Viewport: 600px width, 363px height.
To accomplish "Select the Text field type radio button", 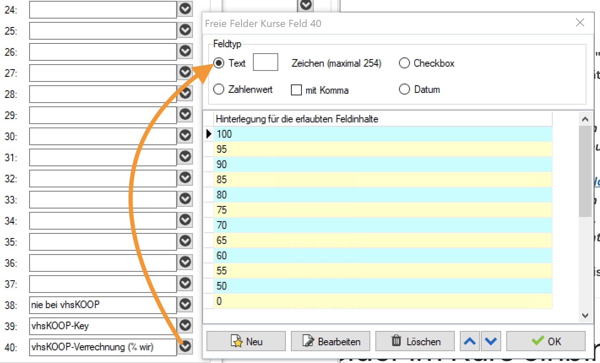I will (219, 63).
